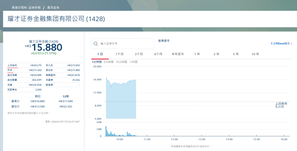Choose the 5分钟图 chart interval
Screen dimensions: 297x151
tap(109, 62)
